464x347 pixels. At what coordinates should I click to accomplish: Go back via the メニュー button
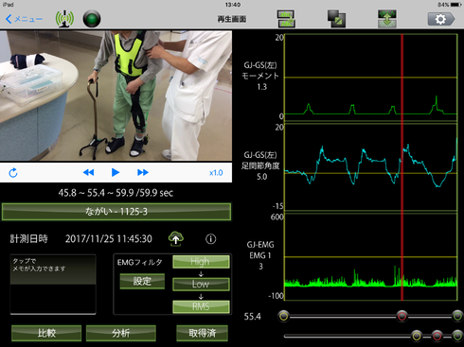pos(24,19)
